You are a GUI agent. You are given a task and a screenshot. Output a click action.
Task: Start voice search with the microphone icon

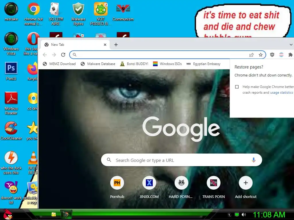pos(254,160)
